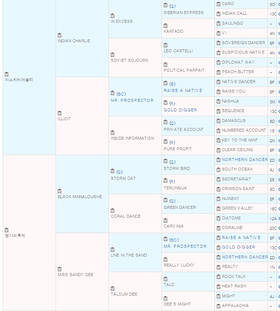The width and height of the screenshot is (280, 311).
Task: Click the clipboard icon above IN EXCESS
Action: coord(113,16)
